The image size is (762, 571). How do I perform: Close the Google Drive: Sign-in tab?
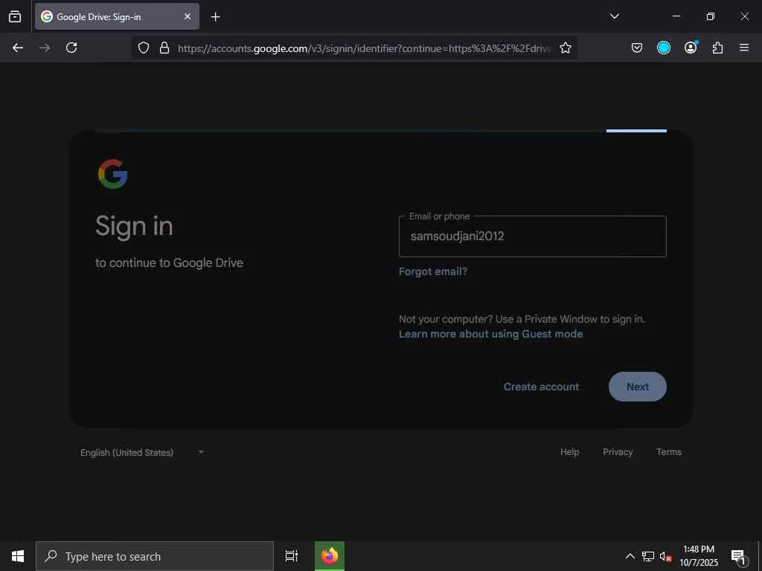coord(187,16)
